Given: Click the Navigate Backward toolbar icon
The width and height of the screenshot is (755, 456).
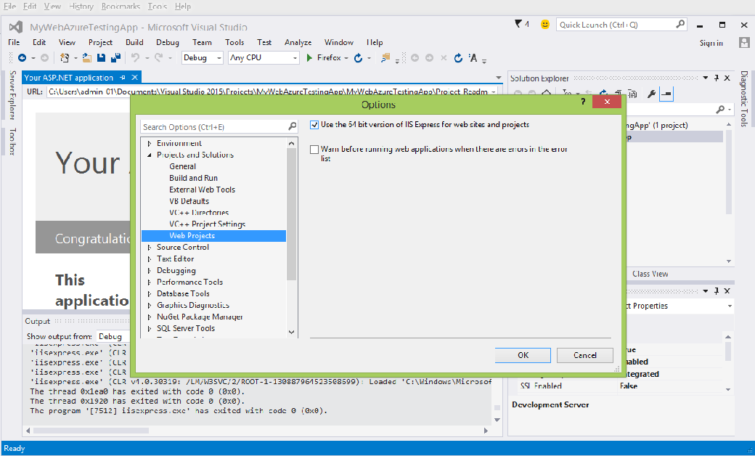Looking at the screenshot, I should 23,58.
